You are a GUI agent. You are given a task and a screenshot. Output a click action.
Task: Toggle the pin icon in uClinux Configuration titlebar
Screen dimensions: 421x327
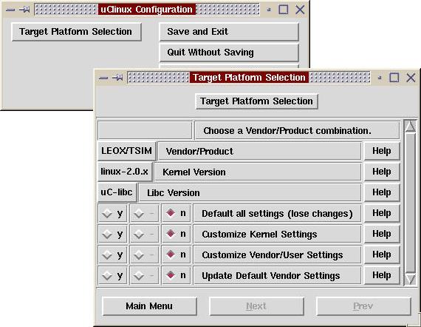click(x=24, y=10)
